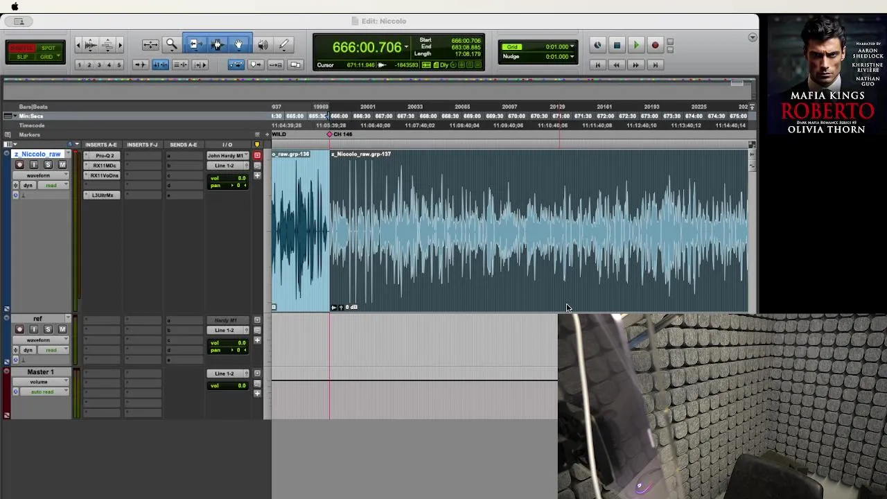
Task: Stop playback with the Stop button
Action: tap(617, 46)
